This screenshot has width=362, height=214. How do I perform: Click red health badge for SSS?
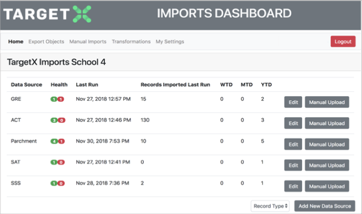[61, 183]
